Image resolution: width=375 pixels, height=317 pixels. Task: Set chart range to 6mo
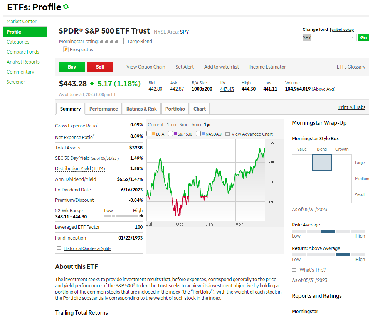pyautogui.click(x=196, y=124)
